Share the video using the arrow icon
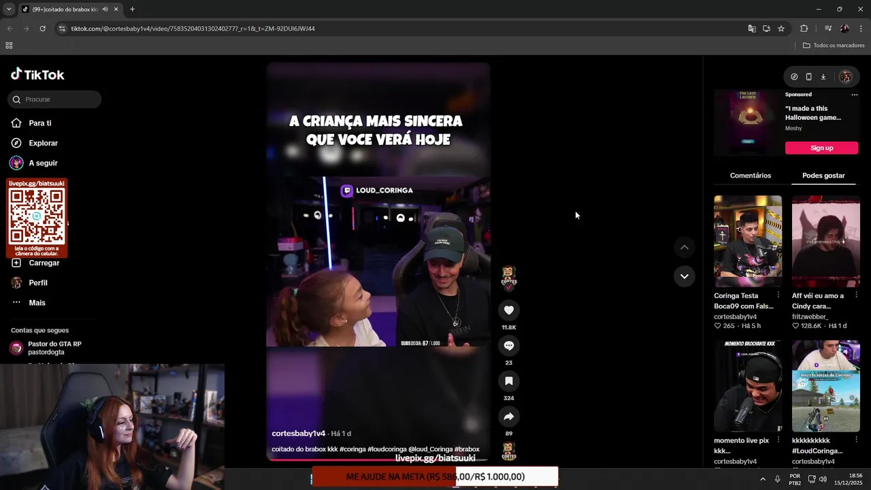The height and width of the screenshot is (490, 871). (x=508, y=416)
